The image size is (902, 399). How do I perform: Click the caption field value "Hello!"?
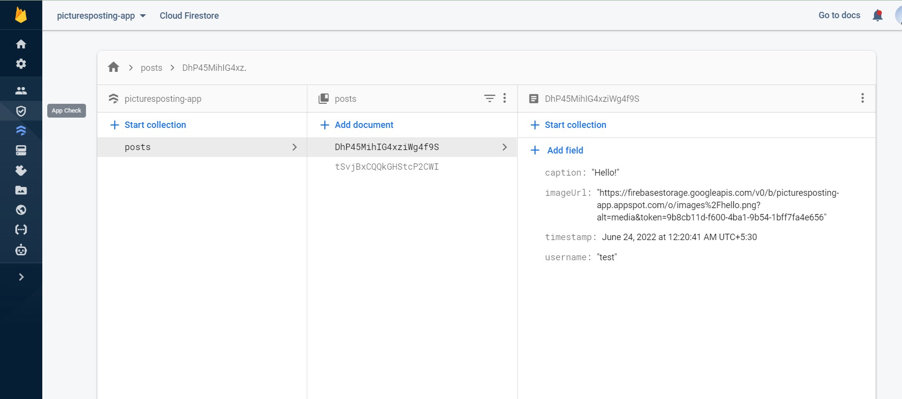(x=605, y=173)
